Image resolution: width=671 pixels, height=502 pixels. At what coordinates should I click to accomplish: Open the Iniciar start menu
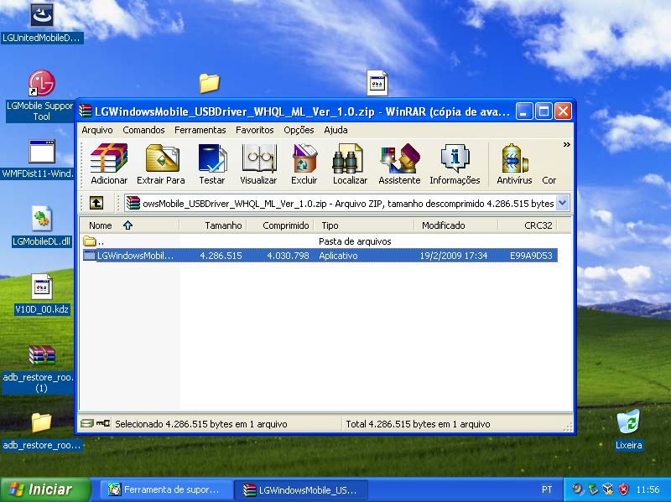[45, 489]
